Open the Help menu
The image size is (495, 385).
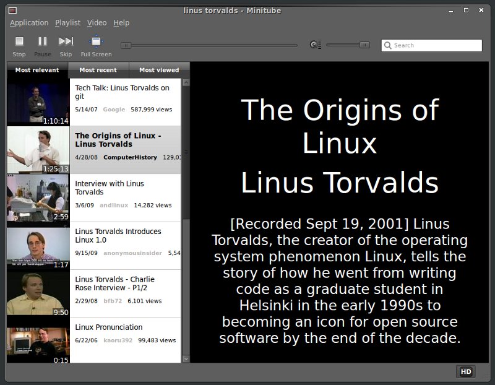[121, 23]
